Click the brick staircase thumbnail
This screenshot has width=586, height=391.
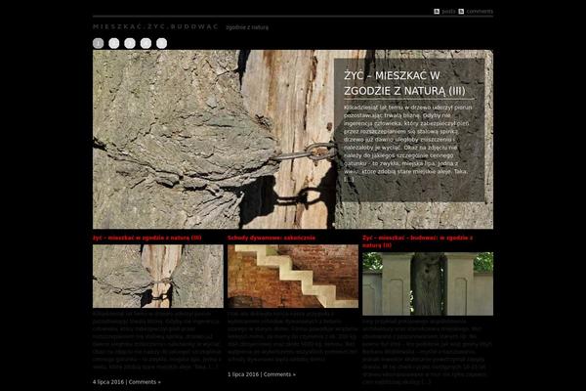click(x=293, y=276)
